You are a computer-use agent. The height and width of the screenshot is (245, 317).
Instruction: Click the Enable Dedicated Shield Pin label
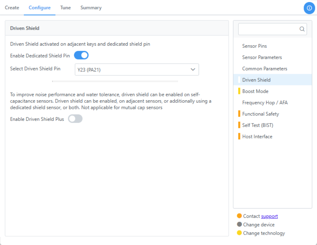(40, 56)
